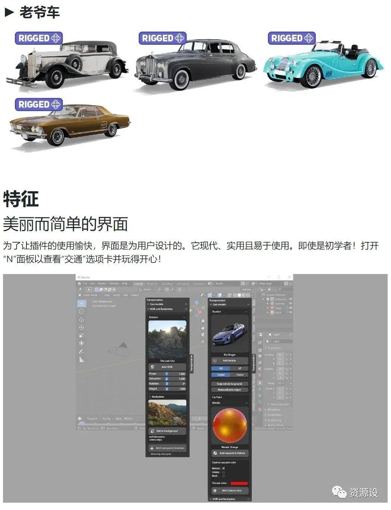This screenshot has height=510, width=391.
Task: Open the Object Mode dropdown
Action: click(x=89, y=295)
